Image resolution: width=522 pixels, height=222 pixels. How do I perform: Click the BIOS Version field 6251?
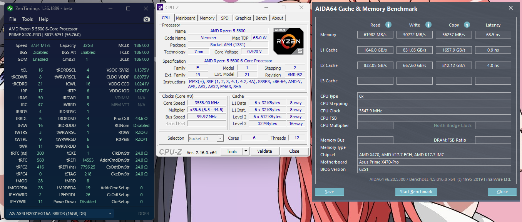click(434, 169)
